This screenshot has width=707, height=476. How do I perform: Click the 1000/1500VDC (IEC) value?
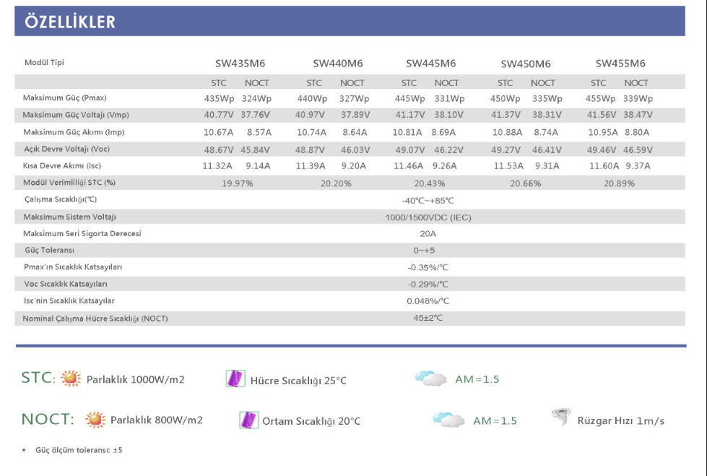click(428, 217)
